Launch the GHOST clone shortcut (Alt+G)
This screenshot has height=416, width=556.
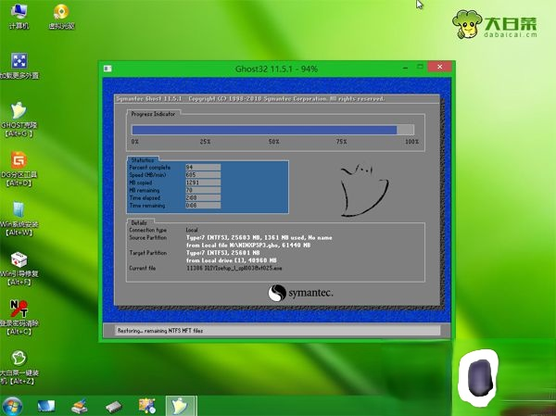point(19,120)
